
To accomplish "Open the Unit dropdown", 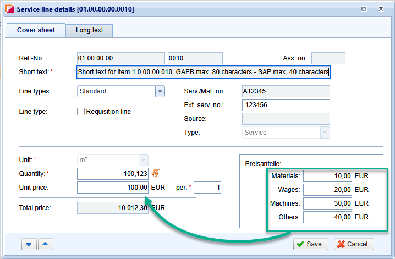I will pos(143,160).
